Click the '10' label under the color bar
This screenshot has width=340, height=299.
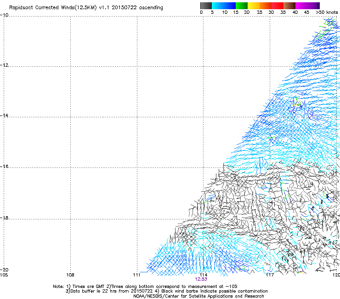(x=225, y=12)
